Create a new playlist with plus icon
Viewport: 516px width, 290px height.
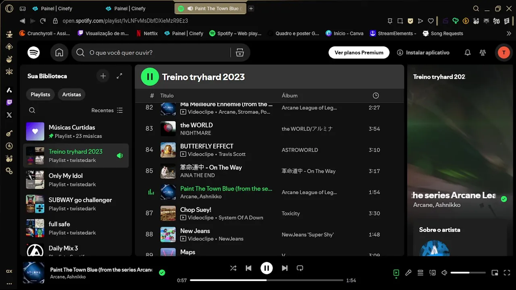click(103, 76)
